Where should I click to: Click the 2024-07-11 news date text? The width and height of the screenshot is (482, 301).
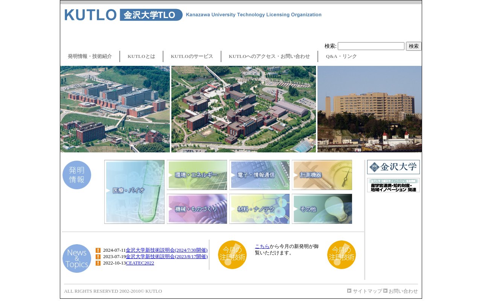tap(114, 250)
